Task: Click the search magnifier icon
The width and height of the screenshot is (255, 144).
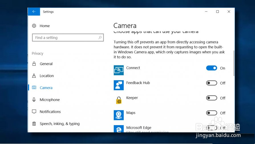Action: point(100,38)
